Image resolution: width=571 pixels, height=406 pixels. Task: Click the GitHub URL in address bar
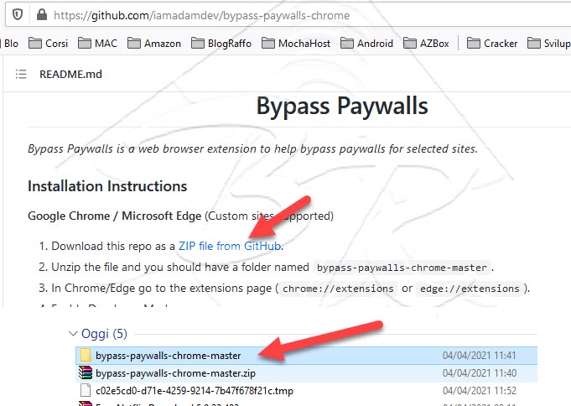(x=201, y=15)
